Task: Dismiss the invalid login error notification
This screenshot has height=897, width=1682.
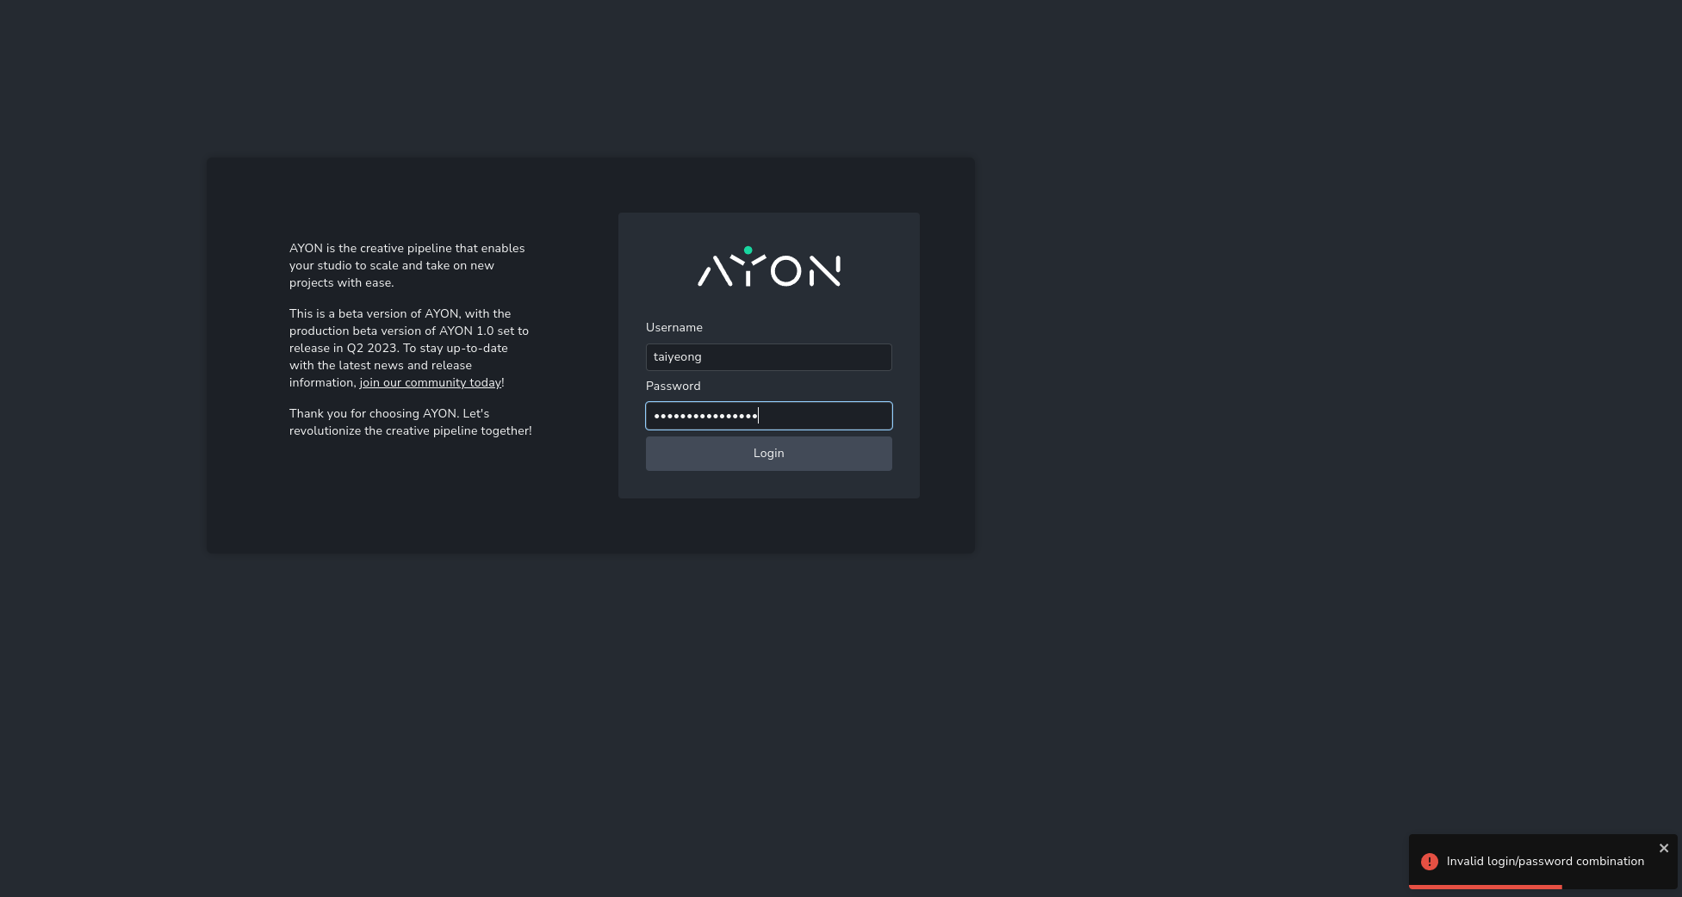Action: click(x=1664, y=848)
